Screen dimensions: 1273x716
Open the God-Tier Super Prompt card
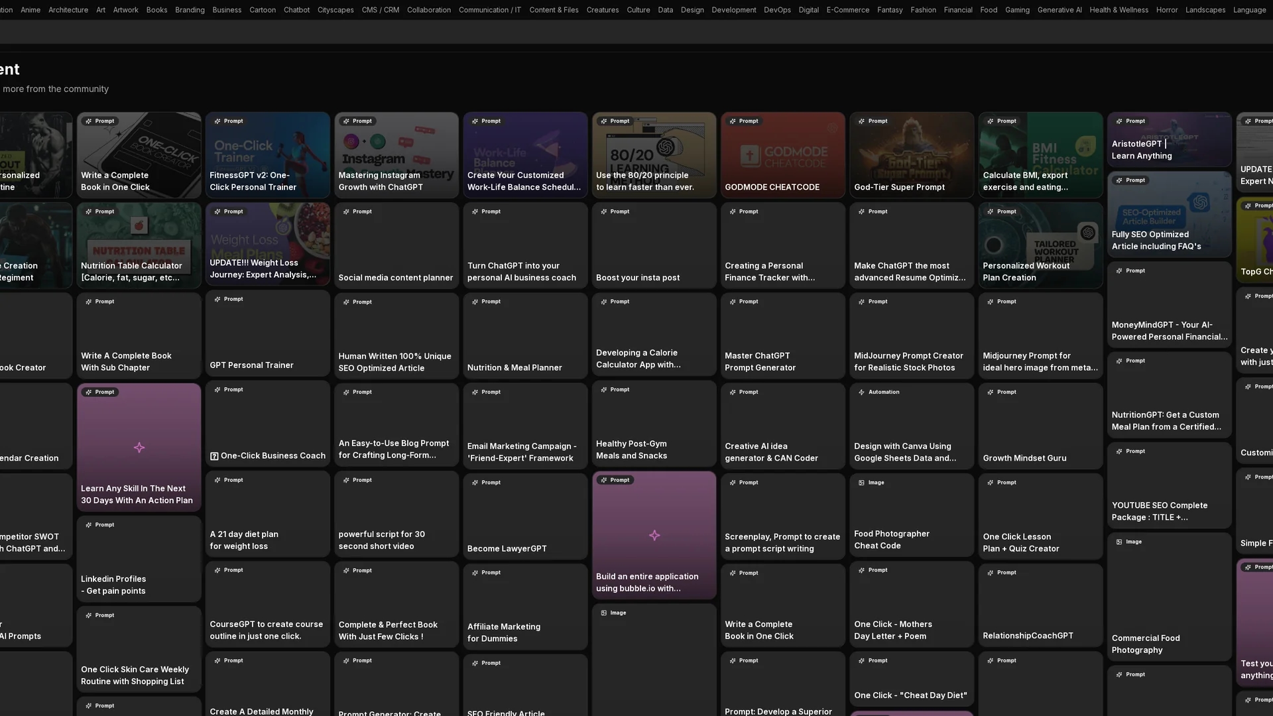click(912, 155)
